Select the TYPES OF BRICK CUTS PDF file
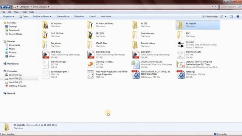Image resolution: width=242 pixels, height=136 pixels. tap(151, 74)
